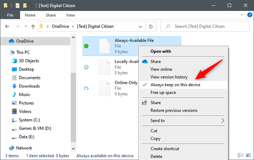Screen dimensions: 254x160
Task: Open Music in the navigation pane
Action: [24, 95]
